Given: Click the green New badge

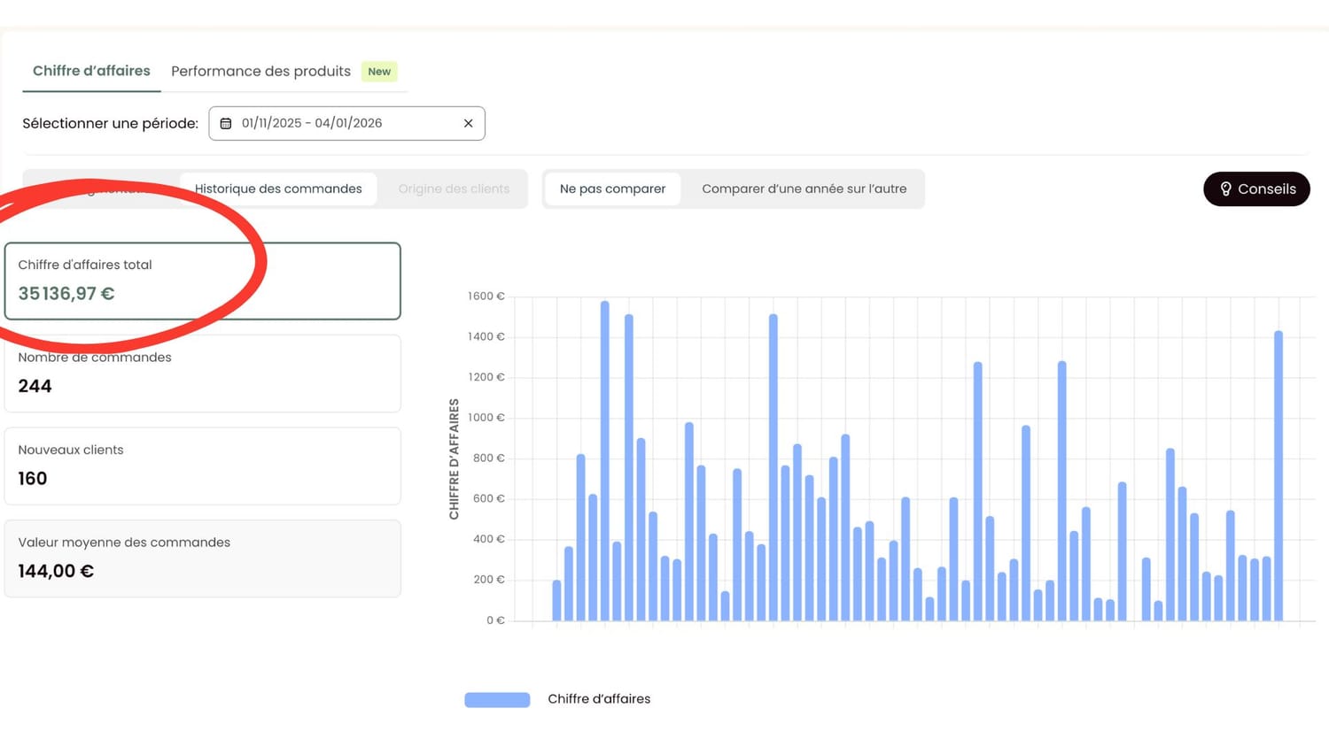Looking at the screenshot, I should tap(379, 72).
